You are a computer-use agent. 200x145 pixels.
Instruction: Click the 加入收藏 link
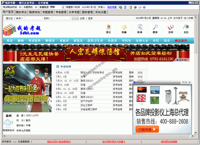(x=188, y=18)
